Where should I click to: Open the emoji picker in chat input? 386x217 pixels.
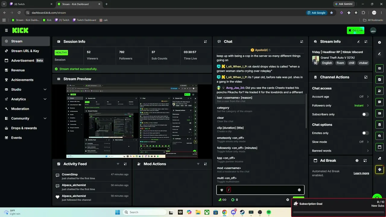[x=299, y=190]
